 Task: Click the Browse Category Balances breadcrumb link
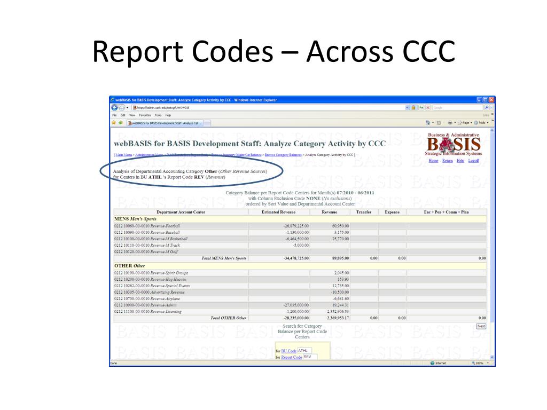pos(283,155)
